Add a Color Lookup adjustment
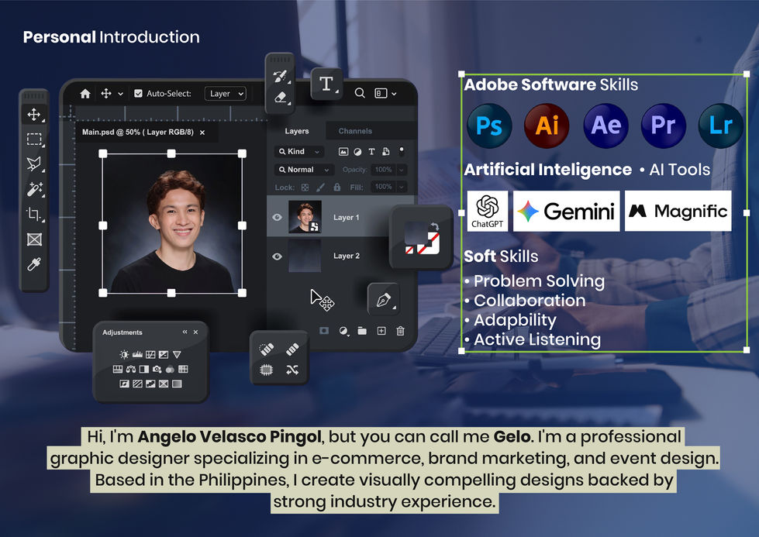This screenshot has width=759, height=537. 183,369
